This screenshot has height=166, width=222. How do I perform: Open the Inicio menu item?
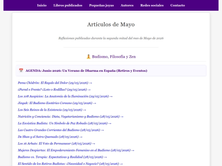[x=42, y=5]
